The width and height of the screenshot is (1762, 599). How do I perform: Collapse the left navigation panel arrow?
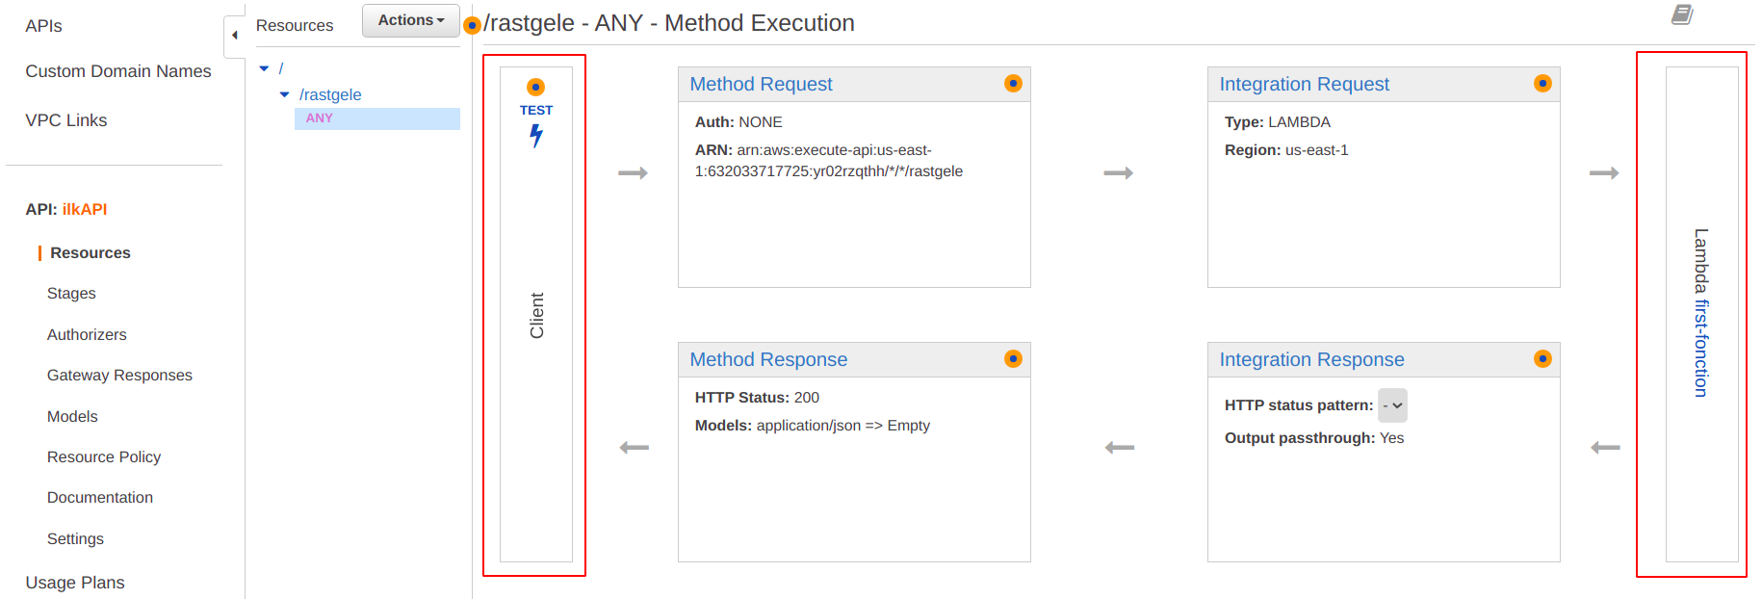point(234,36)
